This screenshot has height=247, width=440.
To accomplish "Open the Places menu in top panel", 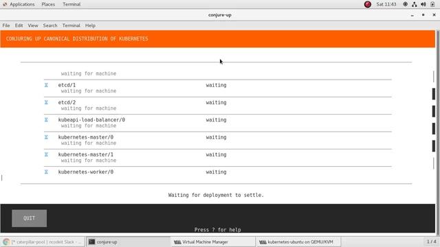I will coord(48,4).
